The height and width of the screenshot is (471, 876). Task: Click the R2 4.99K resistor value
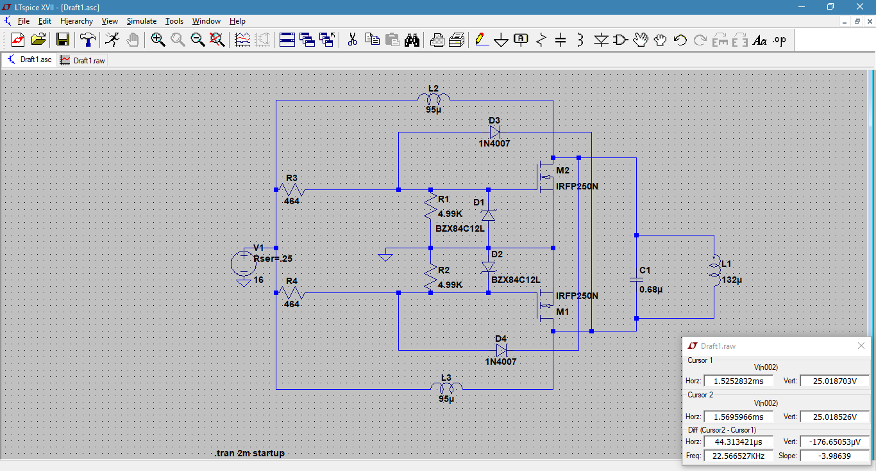(450, 285)
